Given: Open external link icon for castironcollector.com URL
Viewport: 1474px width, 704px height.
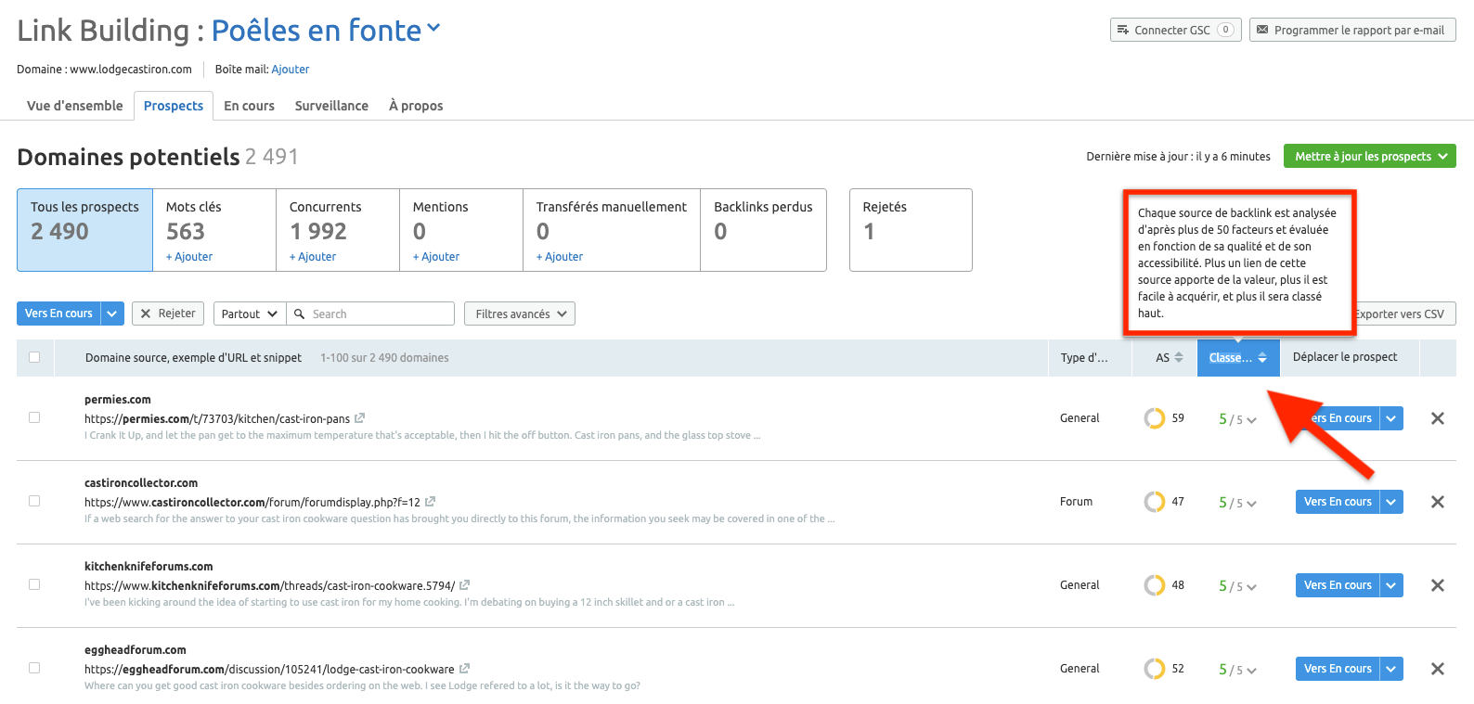Looking at the screenshot, I should pos(430,502).
